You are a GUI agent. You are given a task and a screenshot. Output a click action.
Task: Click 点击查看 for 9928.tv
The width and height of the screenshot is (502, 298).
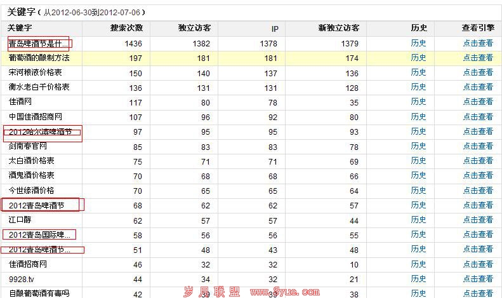(x=478, y=279)
